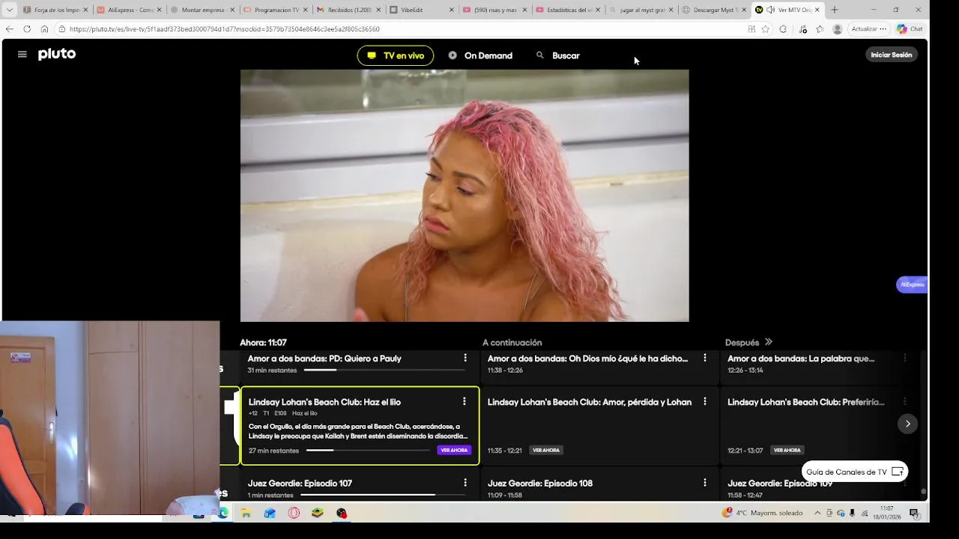Open a new browser tab

click(835, 10)
